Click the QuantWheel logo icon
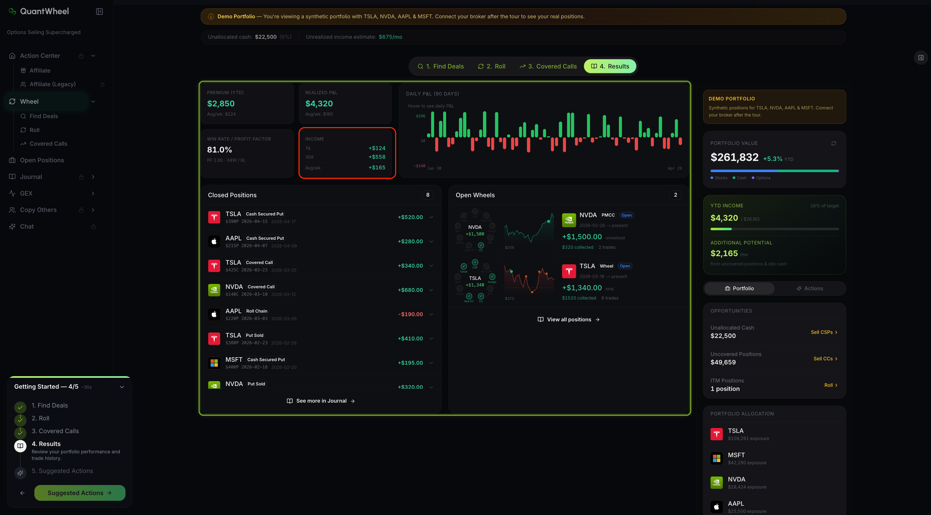This screenshot has height=515, width=931. coord(12,11)
